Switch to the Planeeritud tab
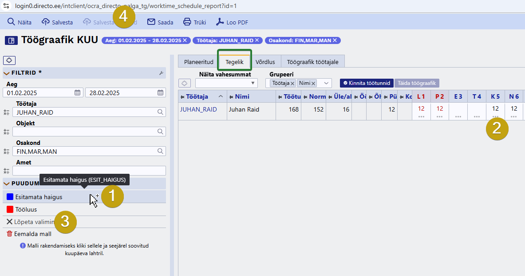This screenshot has height=276, width=525. coord(198,62)
